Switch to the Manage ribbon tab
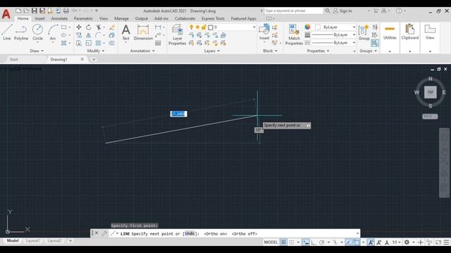Image resolution: width=451 pixels, height=253 pixels. pos(121,18)
